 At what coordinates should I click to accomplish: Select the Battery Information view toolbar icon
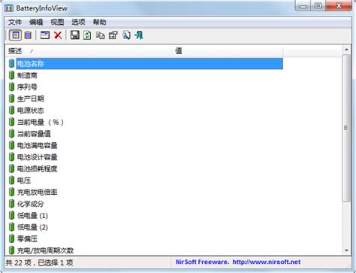(x=15, y=35)
